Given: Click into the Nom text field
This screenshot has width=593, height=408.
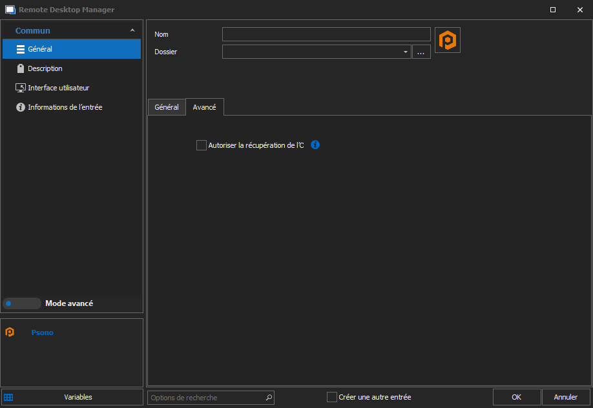Looking at the screenshot, I should coord(326,34).
